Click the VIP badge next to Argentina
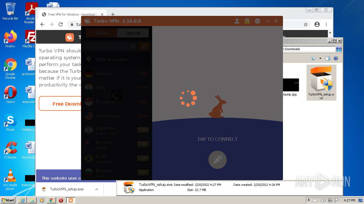Screen dimensions: 364x204 tap(143, 130)
